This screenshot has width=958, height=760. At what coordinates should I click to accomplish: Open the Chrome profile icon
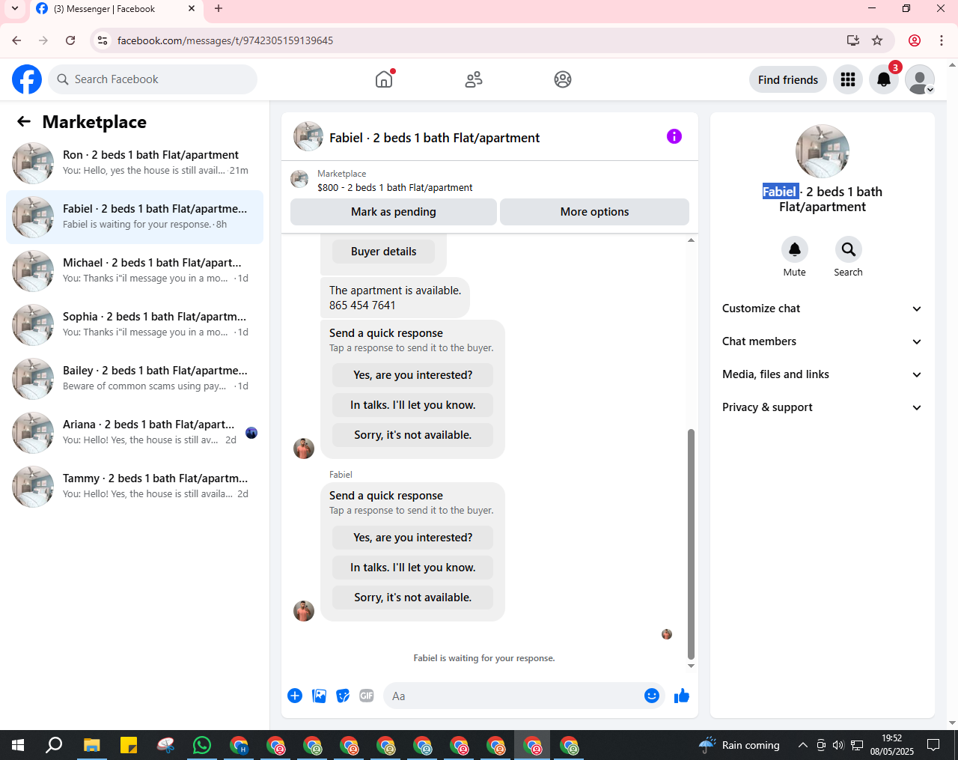point(915,40)
